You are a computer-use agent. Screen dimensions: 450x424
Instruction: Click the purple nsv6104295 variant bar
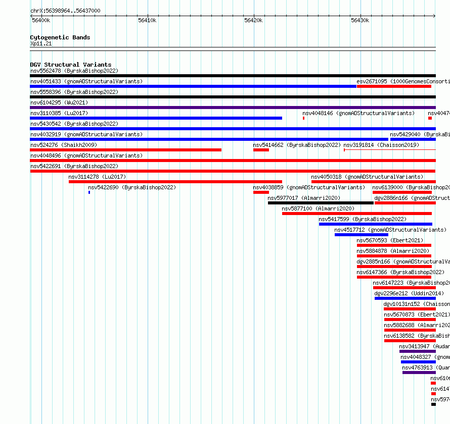coord(233,108)
